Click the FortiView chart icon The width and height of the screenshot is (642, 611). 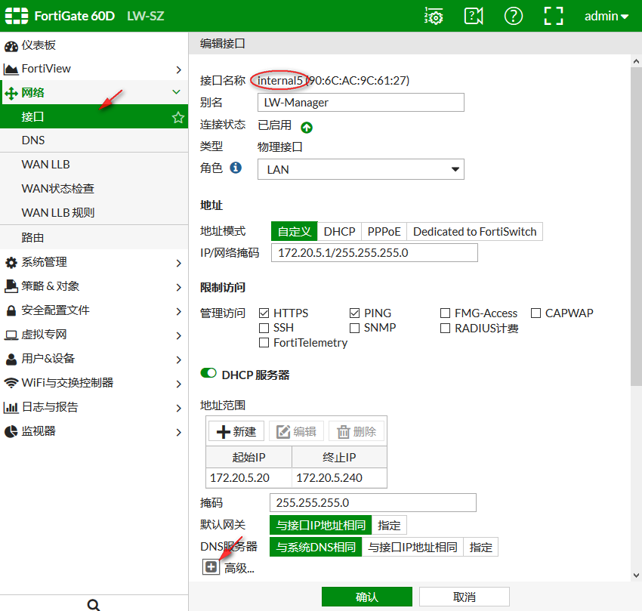point(11,69)
